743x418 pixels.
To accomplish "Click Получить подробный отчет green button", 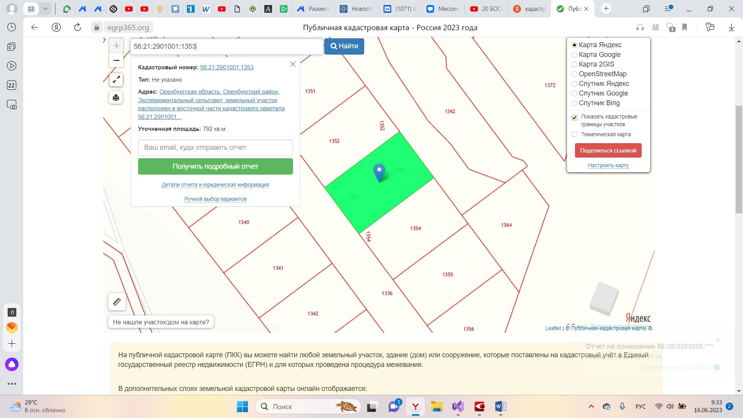I will (x=215, y=166).
